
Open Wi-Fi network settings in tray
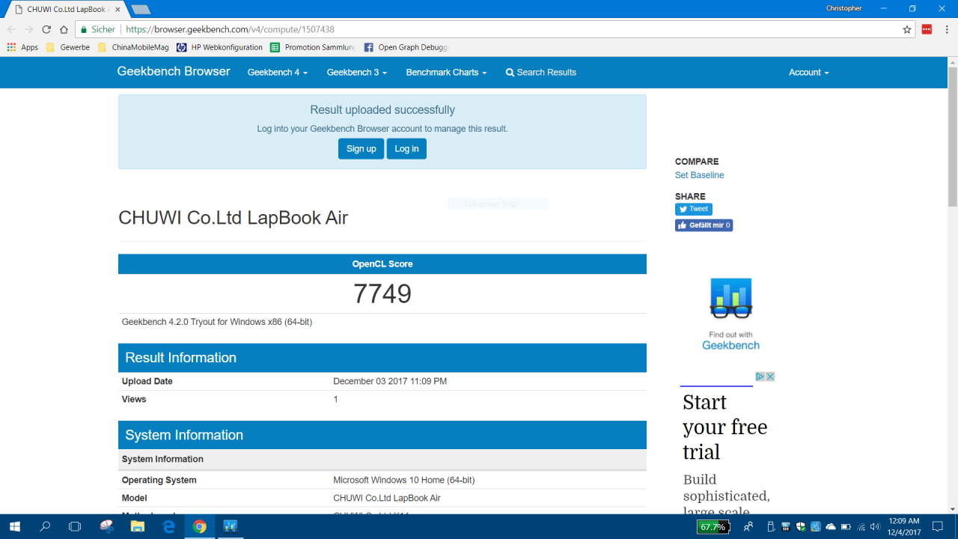(861, 527)
